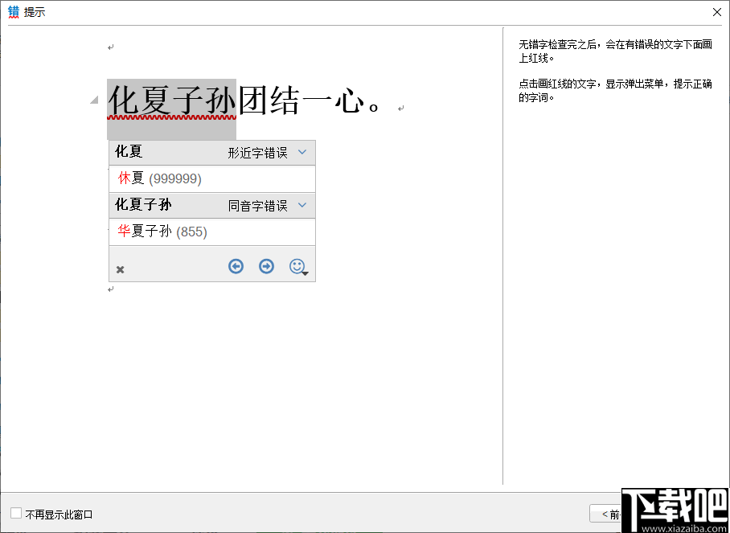The width and height of the screenshot is (730, 533).
Task: Click the 同音字错误 label
Action: tap(258, 207)
